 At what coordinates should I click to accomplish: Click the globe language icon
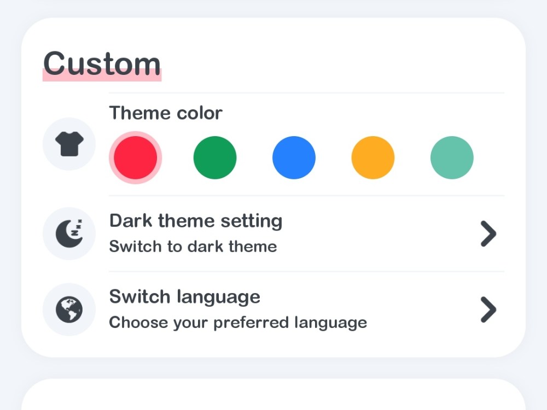click(x=69, y=309)
